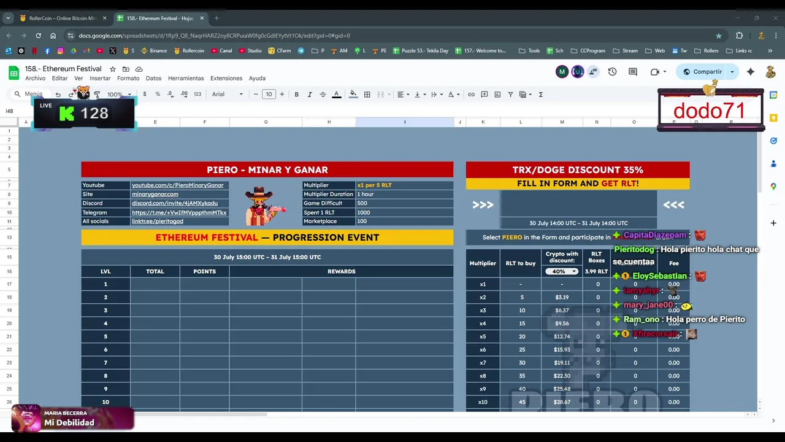The height and width of the screenshot is (442, 785).
Task: Open the Puzzle 53.- Tekila Day bookmark
Action: (420, 51)
